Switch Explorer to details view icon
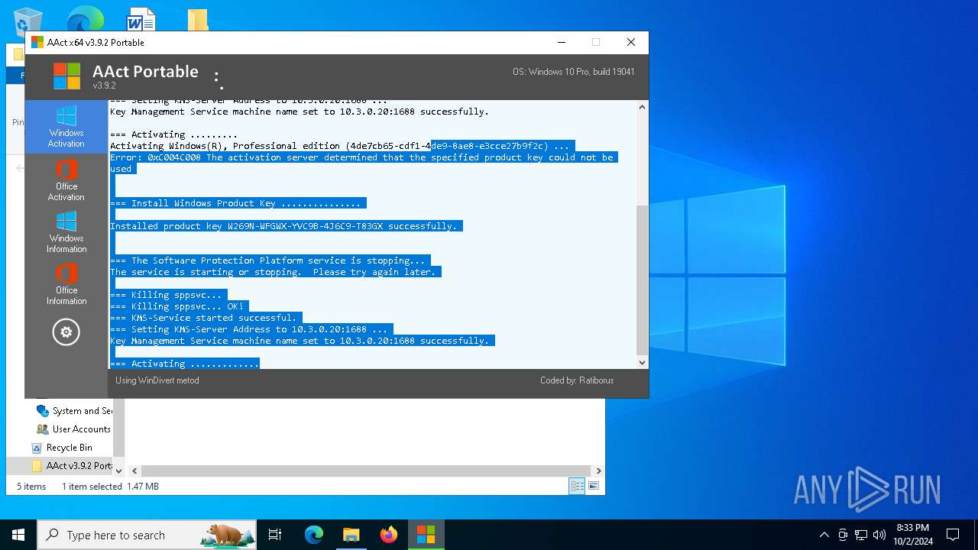Viewport: 978px width, 550px height. [x=577, y=486]
